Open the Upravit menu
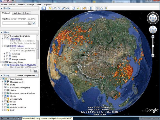The height and width of the screenshot is (120, 160). click(12, 5)
